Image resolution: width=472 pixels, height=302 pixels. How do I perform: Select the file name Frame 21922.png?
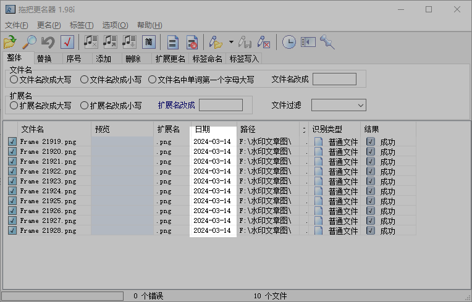(x=48, y=172)
